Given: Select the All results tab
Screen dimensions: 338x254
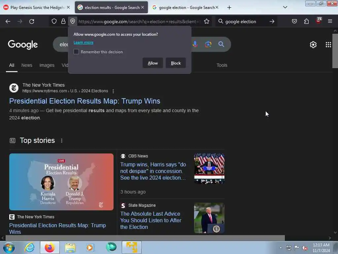Looking at the screenshot, I should point(12,65).
